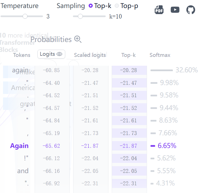Image resolution: width=202 pixels, height=193 pixels.
Task: Click the Softmax column header
Action: tap(160, 55)
